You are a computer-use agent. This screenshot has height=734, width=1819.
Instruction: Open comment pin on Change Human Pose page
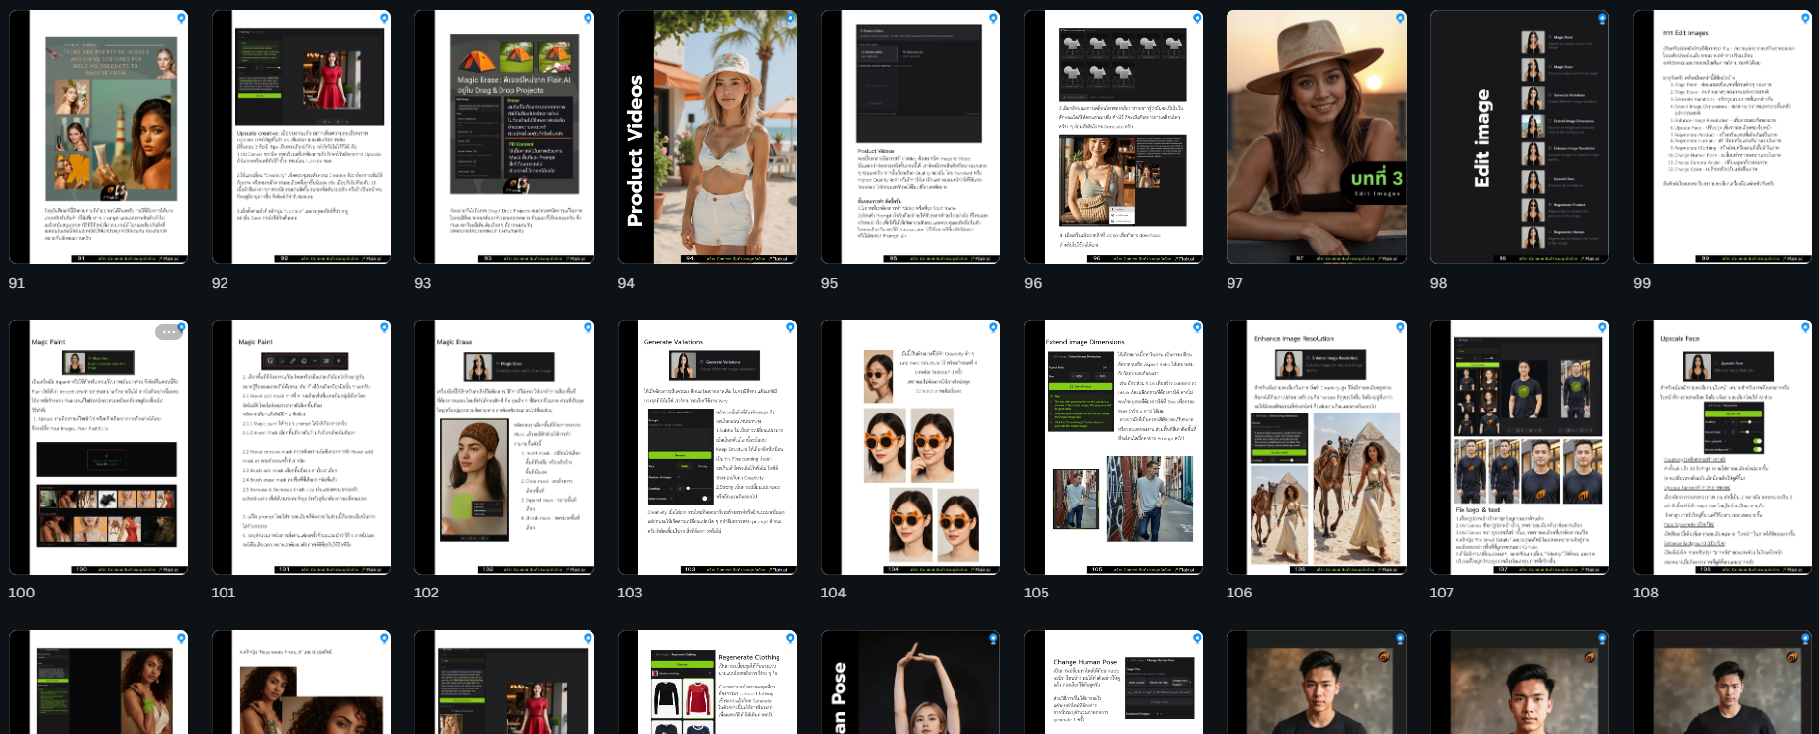pos(1197,638)
